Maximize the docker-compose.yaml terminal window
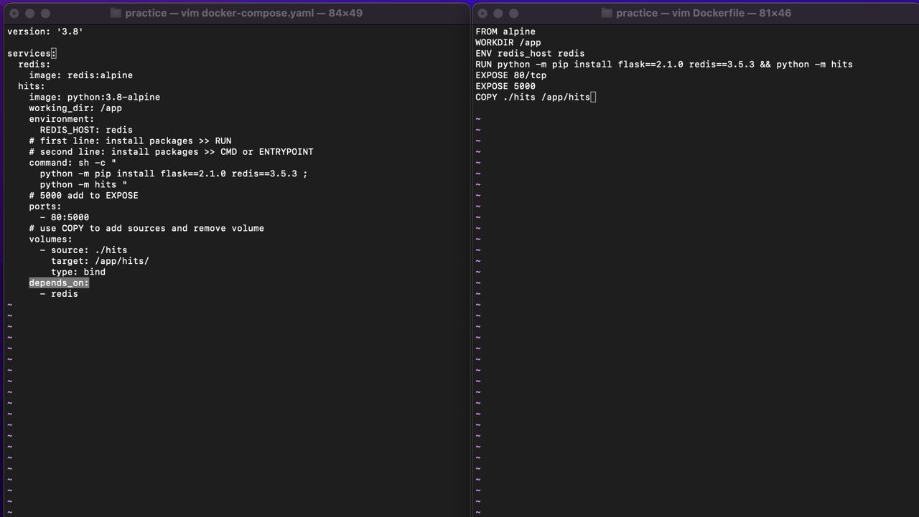 (x=45, y=13)
